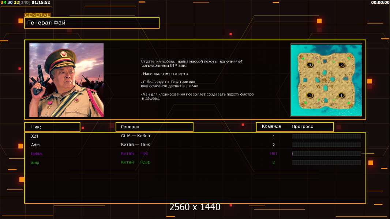The width and height of the screenshot is (390, 219).
Task: Click the 'Генерал' column header
Action: 154,127
